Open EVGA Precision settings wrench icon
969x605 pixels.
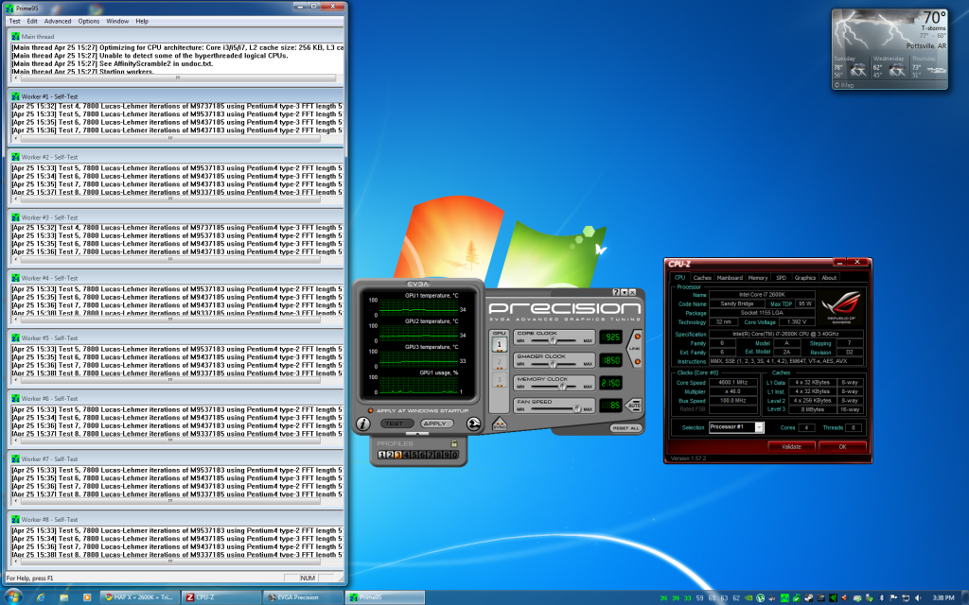(473, 423)
